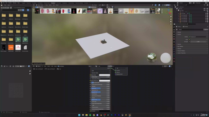Toggle viewport overlays button in header

point(159,5)
